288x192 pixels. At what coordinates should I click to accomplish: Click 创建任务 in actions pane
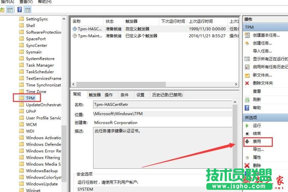[262, 43]
